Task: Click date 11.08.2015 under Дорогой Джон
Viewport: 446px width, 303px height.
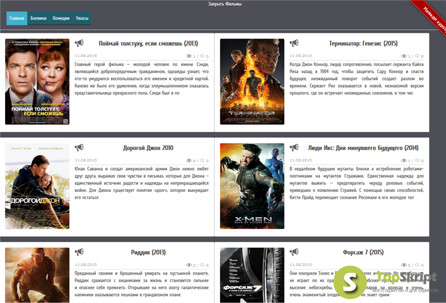Action: click(x=86, y=160)
